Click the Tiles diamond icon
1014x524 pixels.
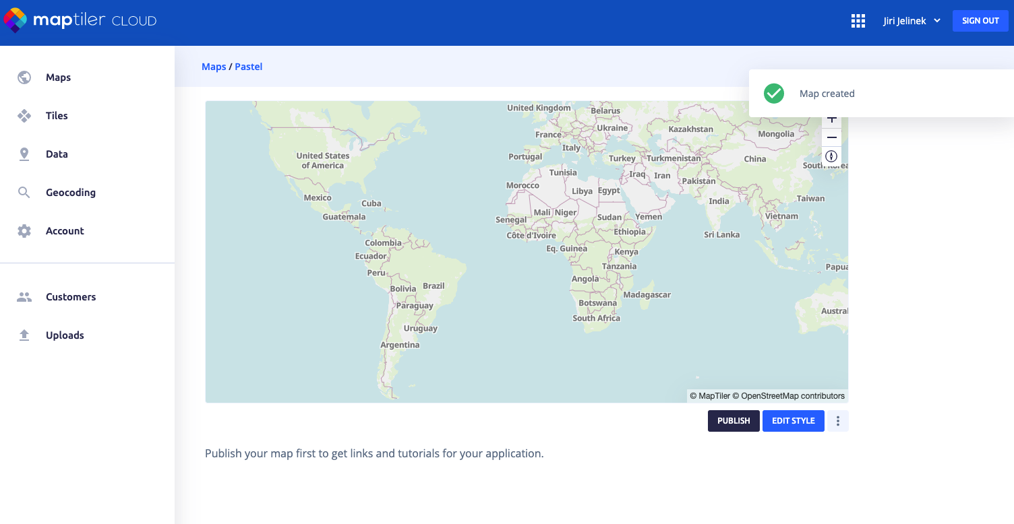coord(24,116)
